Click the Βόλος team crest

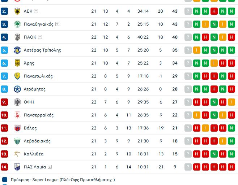point(17,128)
